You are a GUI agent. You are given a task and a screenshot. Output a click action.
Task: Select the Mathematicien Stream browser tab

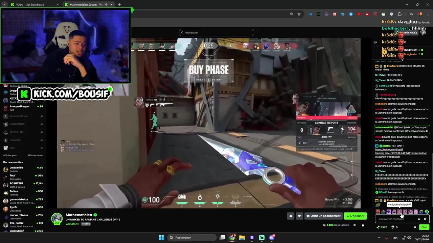(89, 5)
